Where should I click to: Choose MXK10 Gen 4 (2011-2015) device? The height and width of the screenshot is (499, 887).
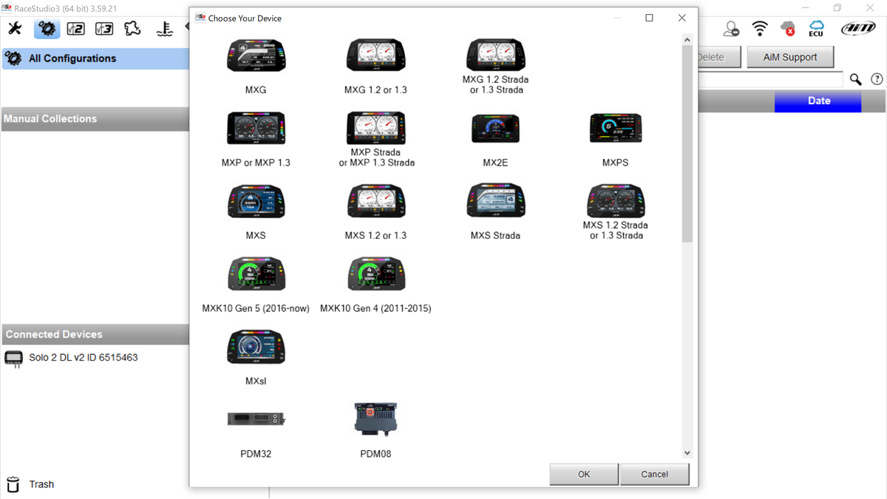click(375, 274)
